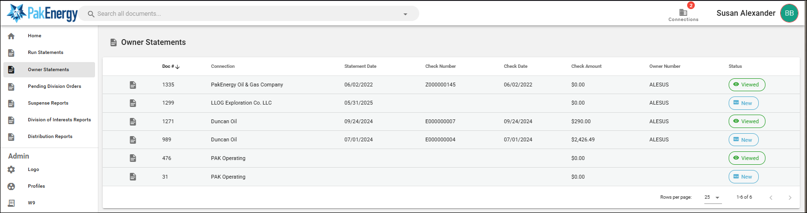Expand the search bar dropdown arrow
Screen dimensions: 807x213
pos(405,14)
